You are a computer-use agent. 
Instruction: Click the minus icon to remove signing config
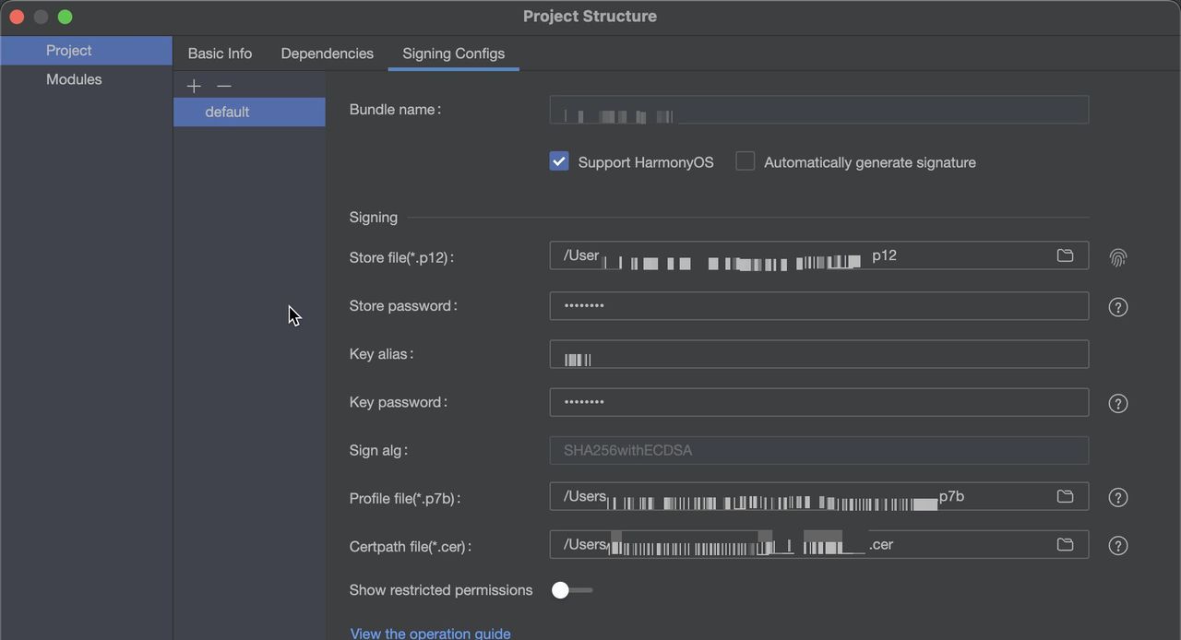[224, 86]
